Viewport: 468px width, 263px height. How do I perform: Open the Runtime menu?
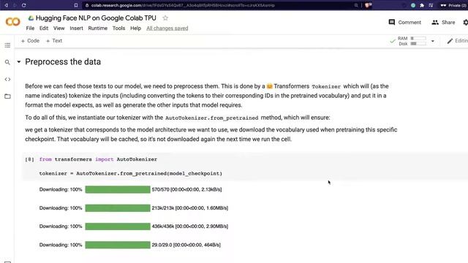click(97, 28)
